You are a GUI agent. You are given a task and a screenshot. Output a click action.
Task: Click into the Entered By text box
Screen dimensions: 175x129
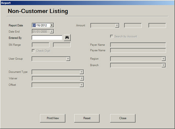(47, 38)
